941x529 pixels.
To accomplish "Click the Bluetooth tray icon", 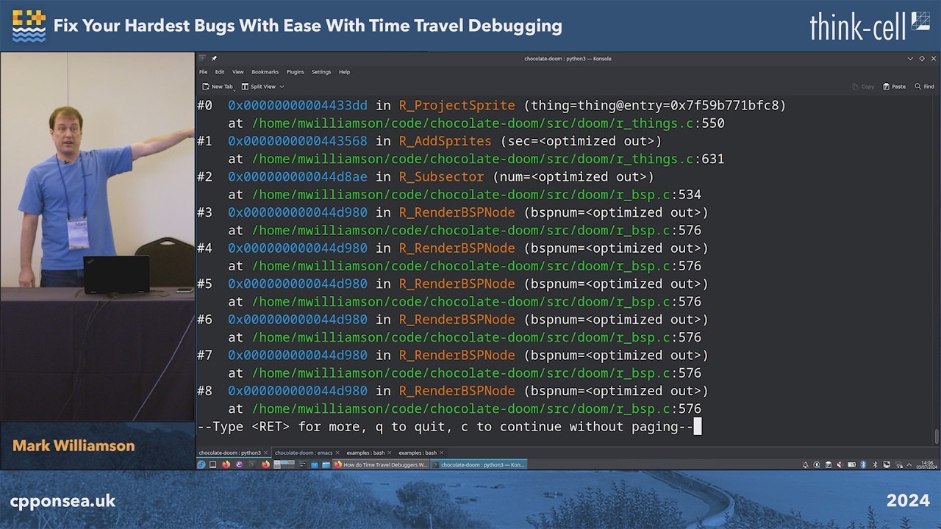I will pyautogui.click(x=864, y=464).
